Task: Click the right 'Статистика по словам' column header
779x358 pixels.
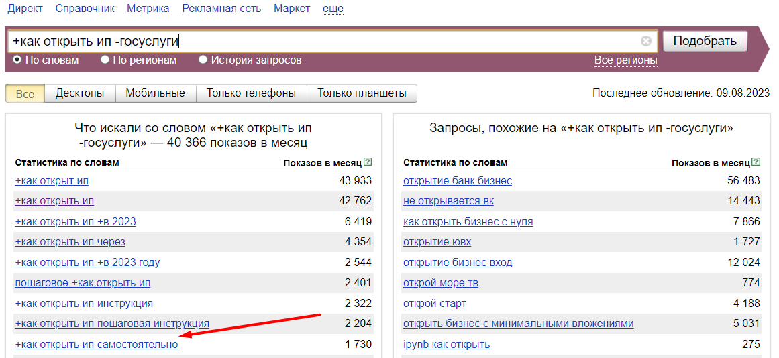Action: click(x=455, y=162)
